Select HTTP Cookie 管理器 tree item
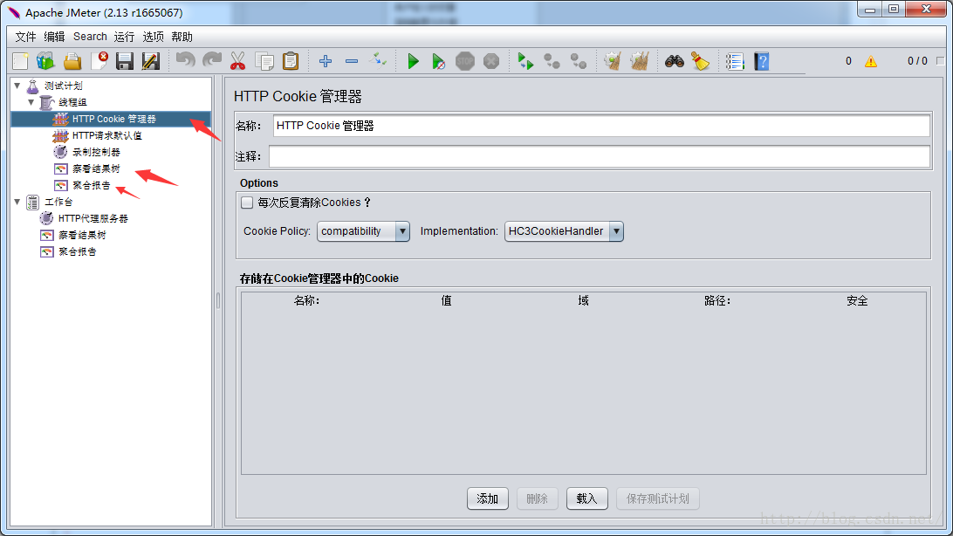Viewport: 953px width, 536px height. point(113,119)
